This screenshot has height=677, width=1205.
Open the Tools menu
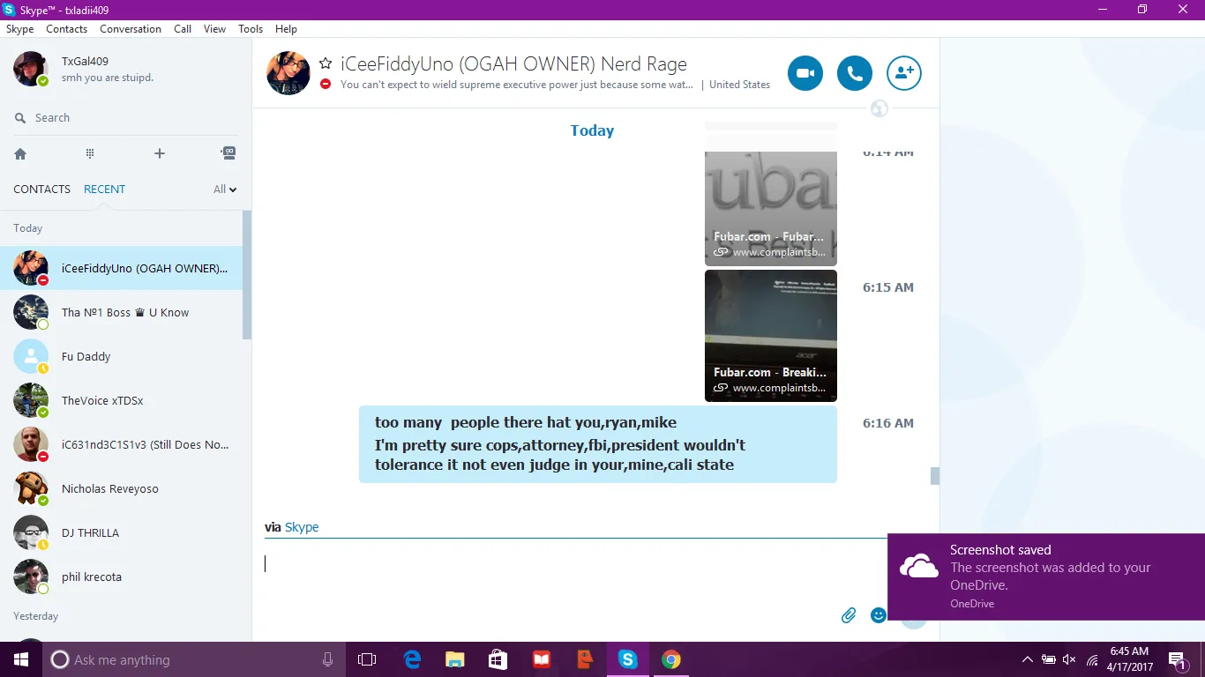click(x=251, y=29)
